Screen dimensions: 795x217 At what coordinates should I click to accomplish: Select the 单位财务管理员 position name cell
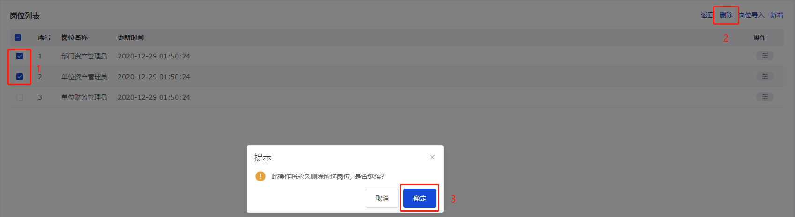[x=84, y=97]
